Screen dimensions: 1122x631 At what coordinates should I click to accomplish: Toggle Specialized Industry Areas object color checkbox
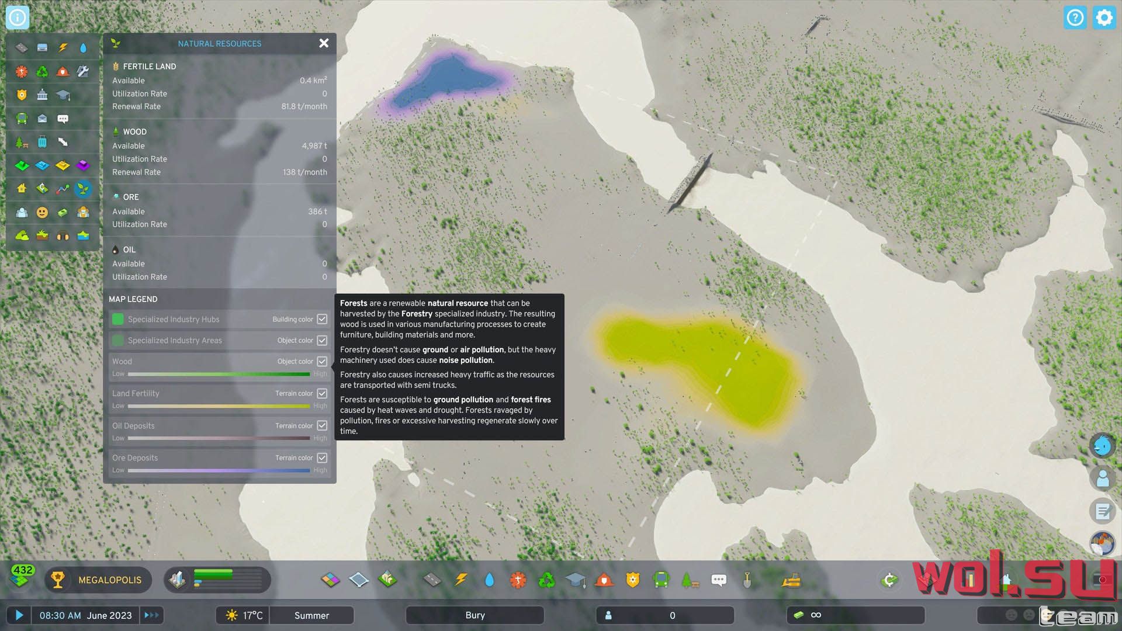[x=322, y=340]
